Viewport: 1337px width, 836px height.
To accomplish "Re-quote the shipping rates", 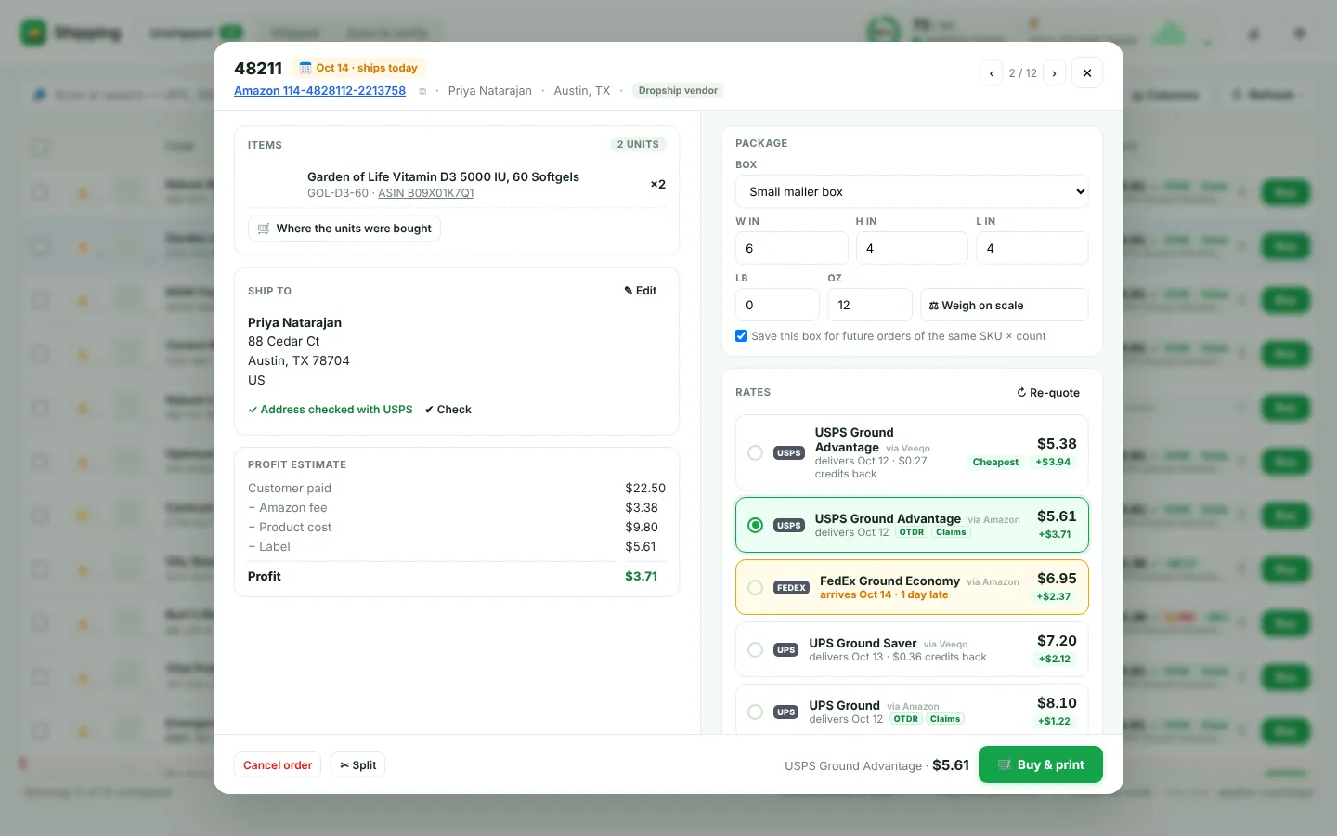I will tap(1048, 393).
